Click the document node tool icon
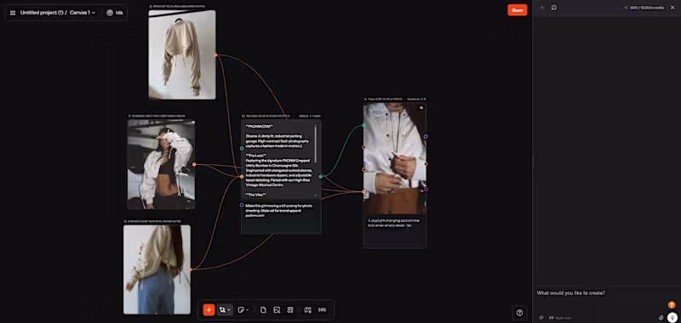This screenshot has width=681, height=323. tap(263, 309)
